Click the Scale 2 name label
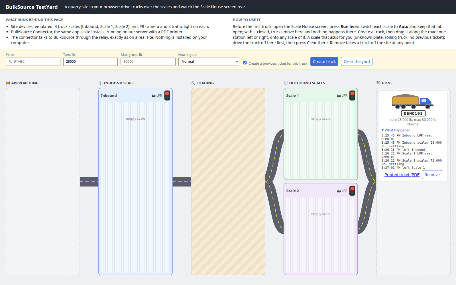 coord(292,191)
